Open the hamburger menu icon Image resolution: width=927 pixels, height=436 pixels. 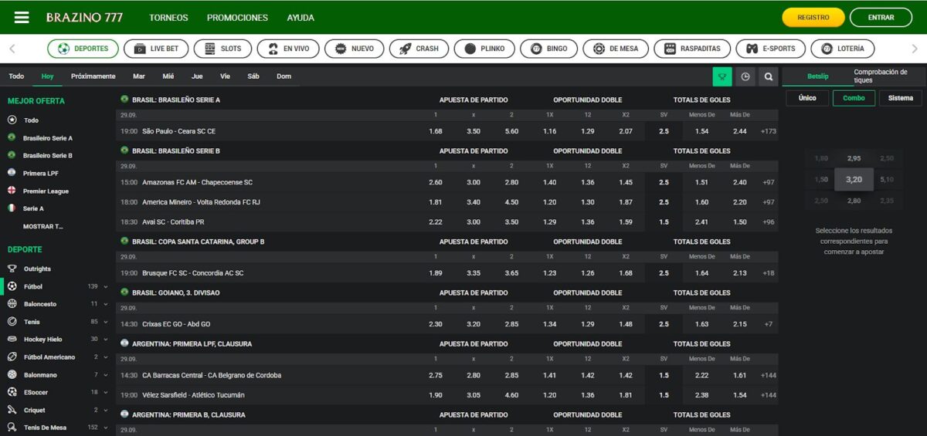22,17
